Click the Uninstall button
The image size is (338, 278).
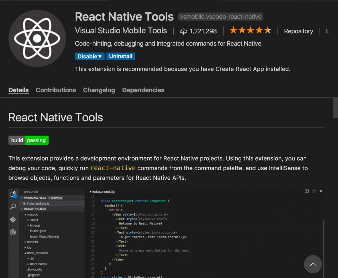point(121,56)
